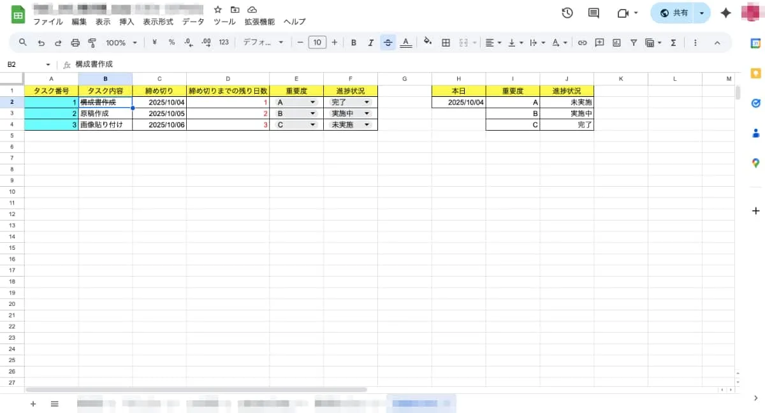Apply a filter with the filter icon
Image resolution: width=765 pixels, height=413 pixels.
pyautogui.click(x=633, y=42)
